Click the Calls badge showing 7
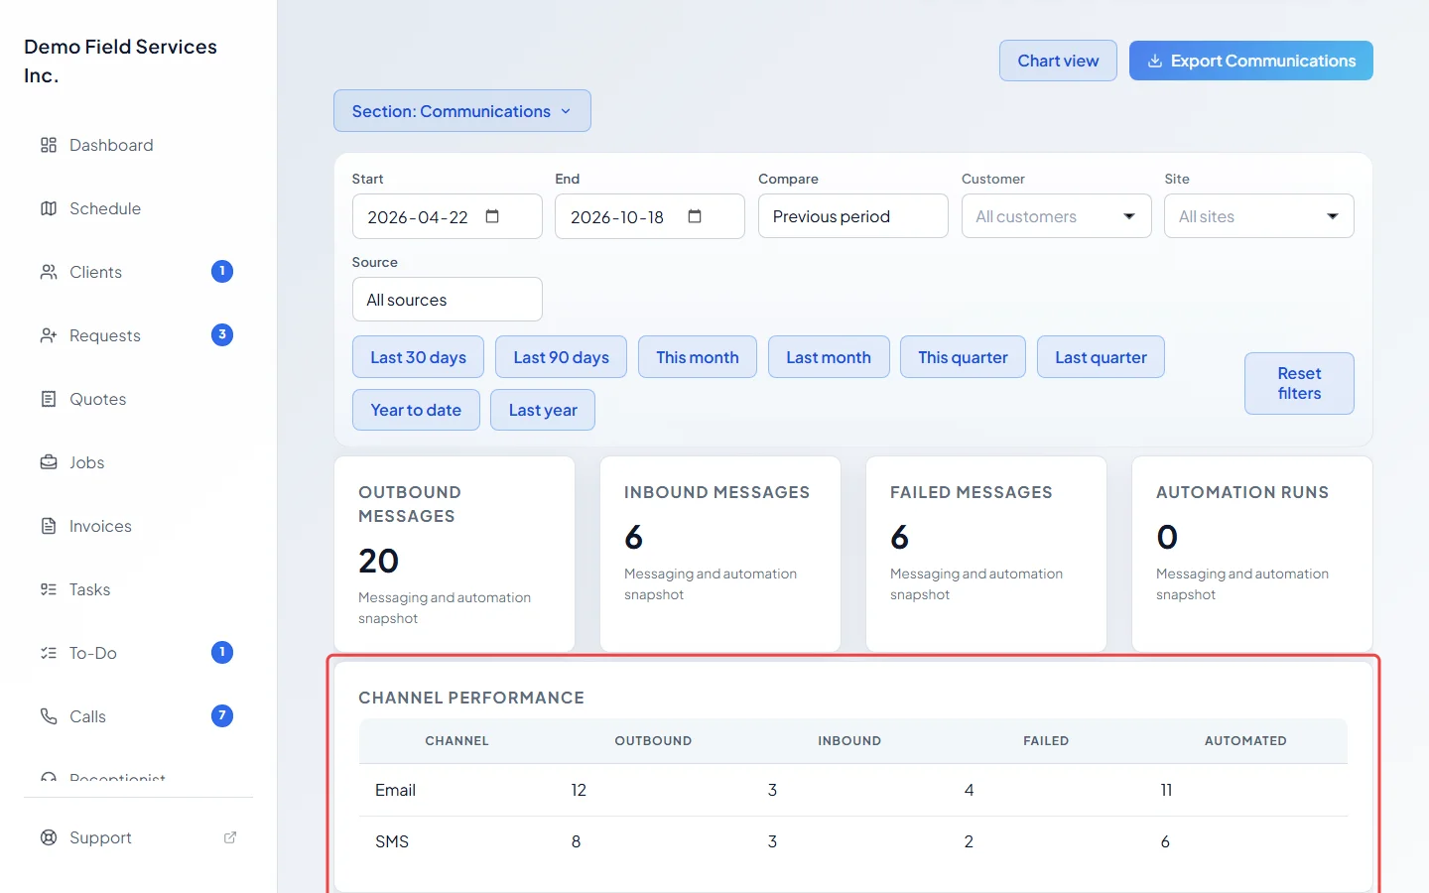 point(222,715)
